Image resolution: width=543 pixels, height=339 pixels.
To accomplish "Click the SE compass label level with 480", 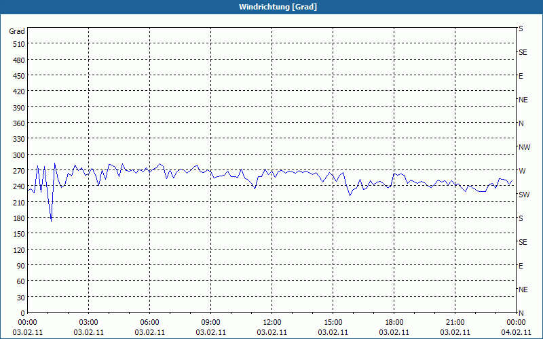I will (x=523, y=53).
